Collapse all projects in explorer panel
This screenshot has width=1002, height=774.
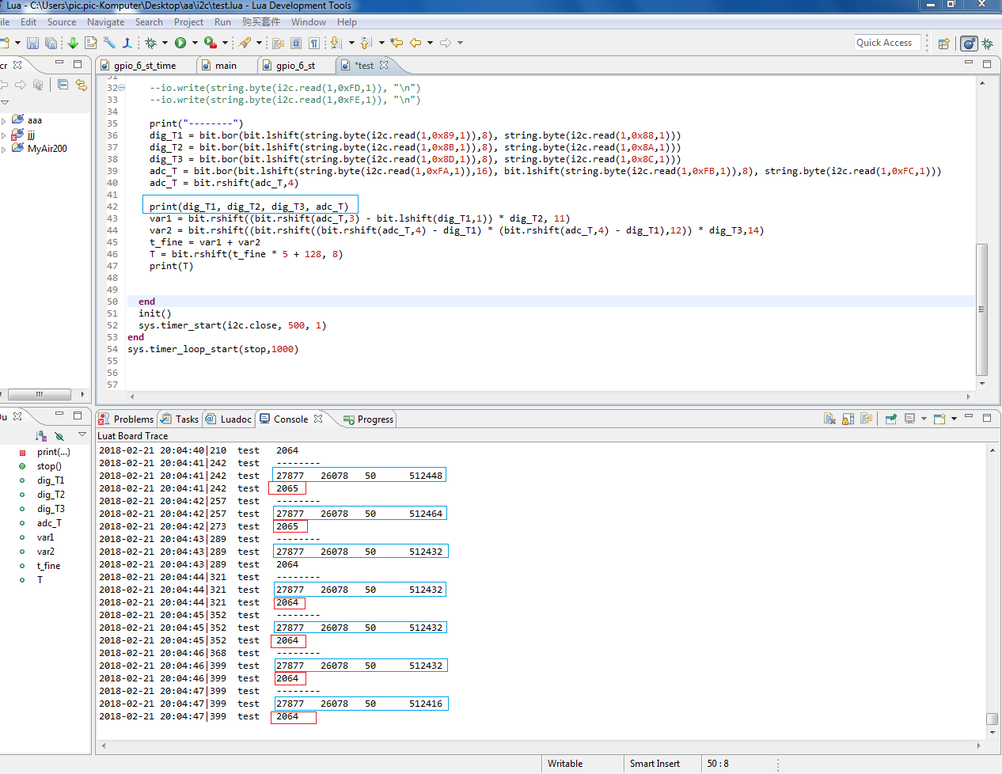click(63, 85)
